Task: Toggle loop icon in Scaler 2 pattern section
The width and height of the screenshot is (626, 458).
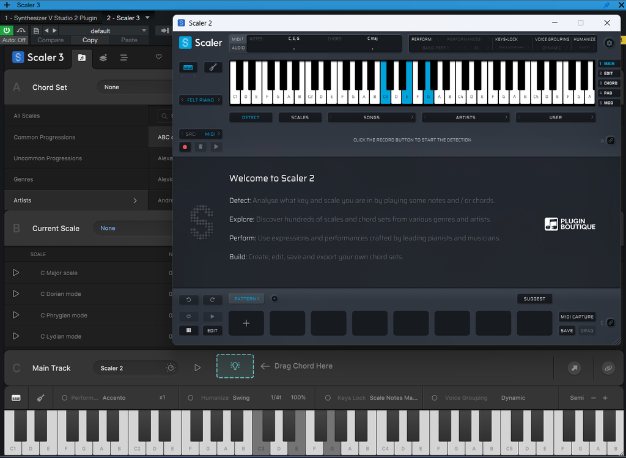Action: 188,316
